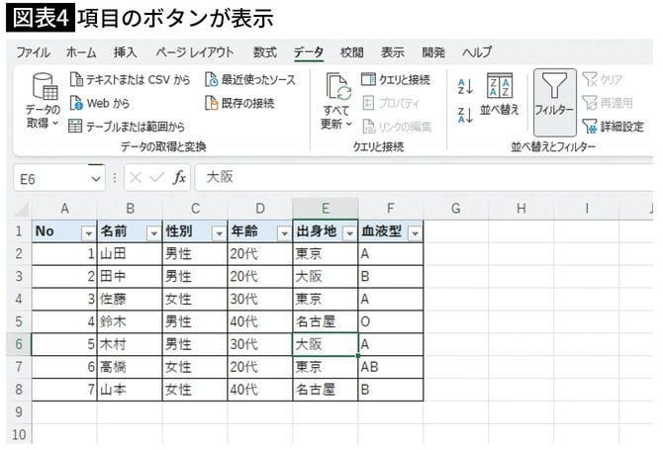Select 田中 name cell
Image resolution: width=663 pixels, height=450 pixels.
coord(130,276)
